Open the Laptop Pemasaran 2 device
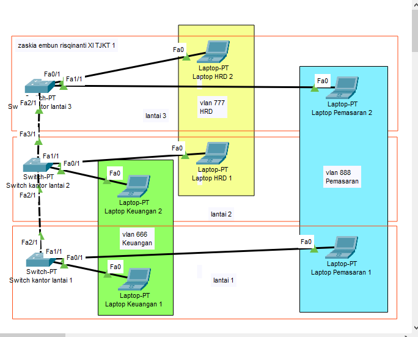 [342, 88]
